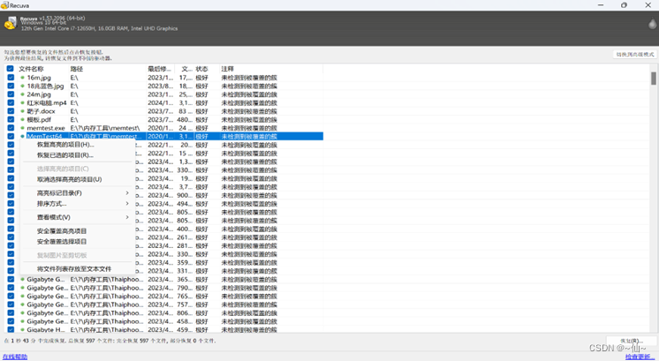The width and height of the screenshot is (659, 361).
Task: Click the size value 790... in the Gigabyte Ge... row
Action: [x=184, y=288]
